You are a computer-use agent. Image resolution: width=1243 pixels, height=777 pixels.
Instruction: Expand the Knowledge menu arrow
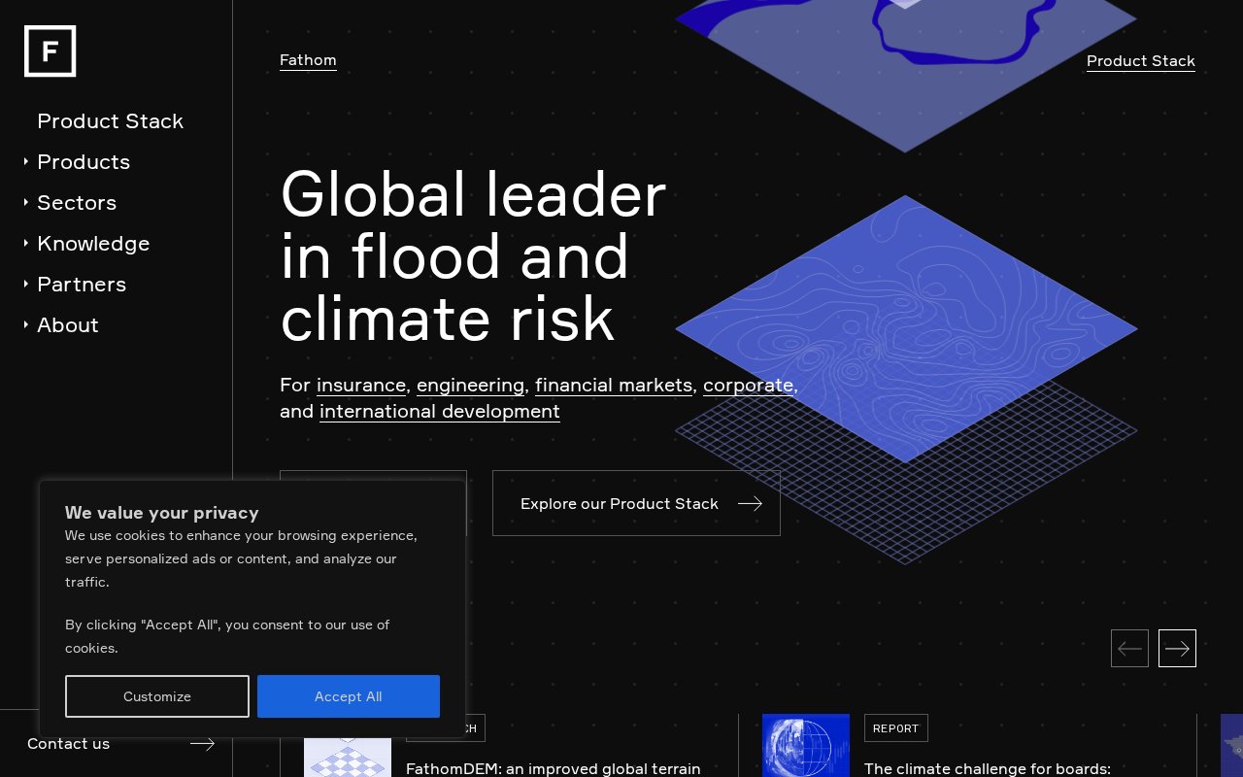tap(26, 243)
